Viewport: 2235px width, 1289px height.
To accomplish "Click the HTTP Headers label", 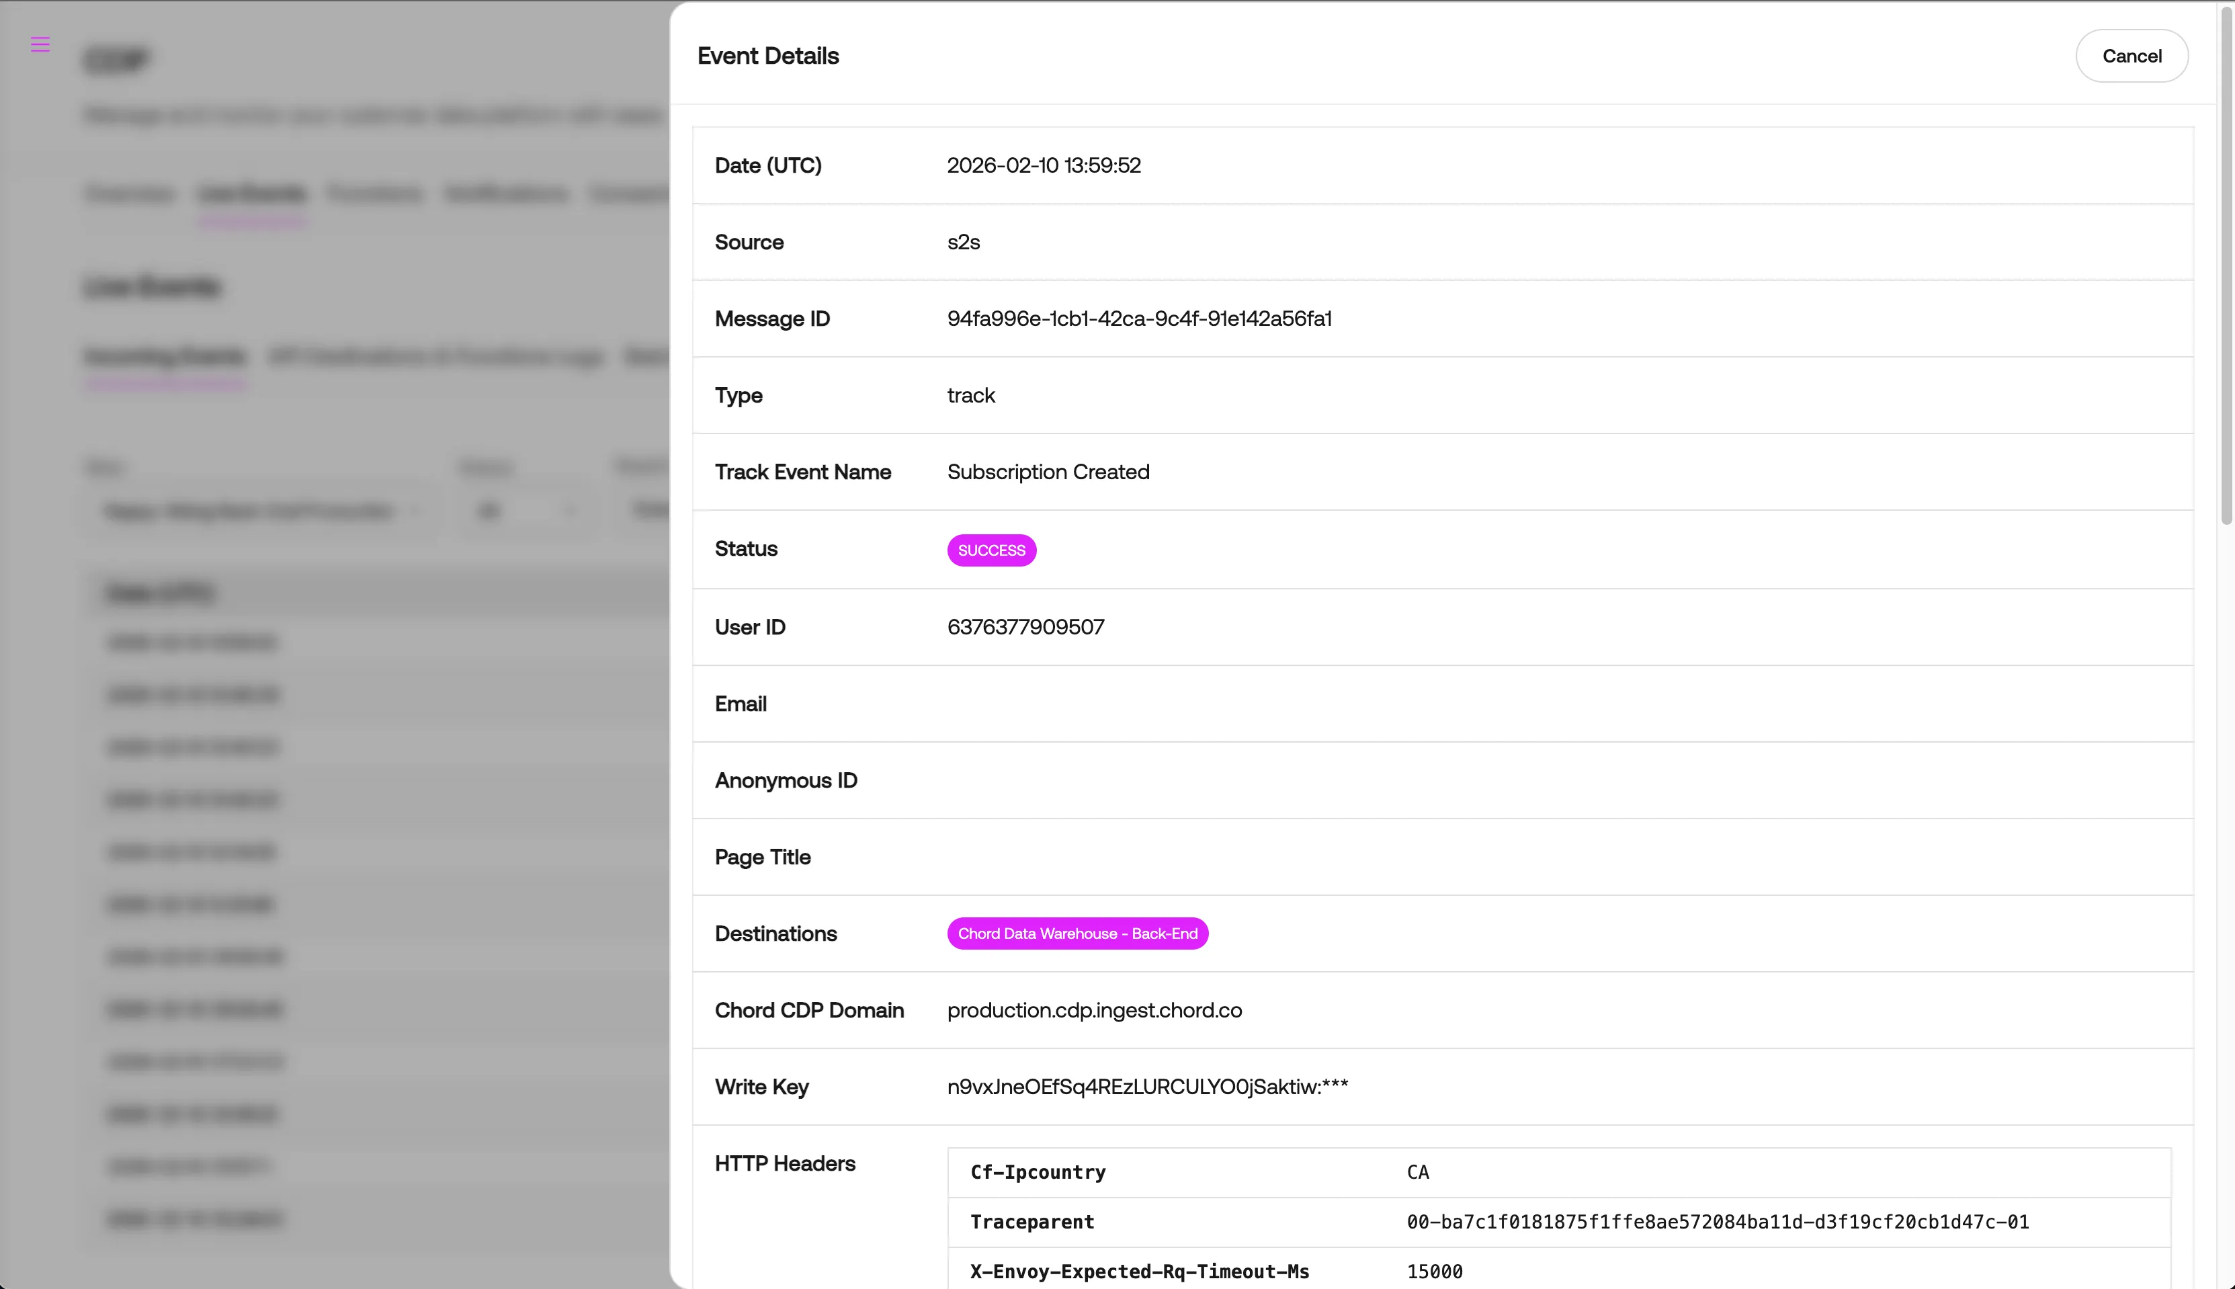I will pos(784,1163).
